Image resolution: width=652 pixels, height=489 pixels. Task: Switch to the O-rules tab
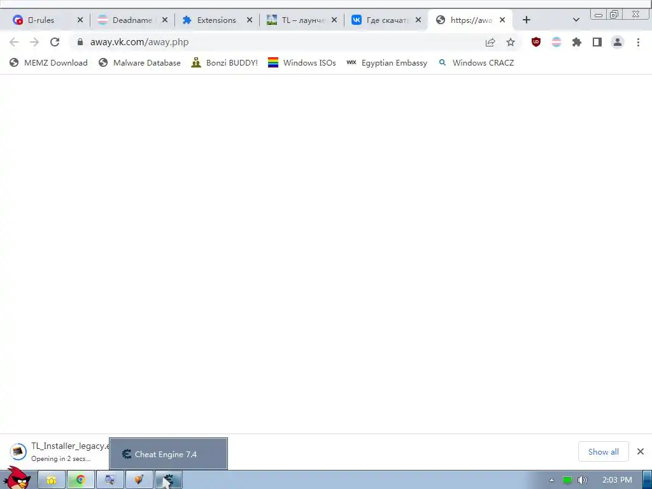(41, 20)
